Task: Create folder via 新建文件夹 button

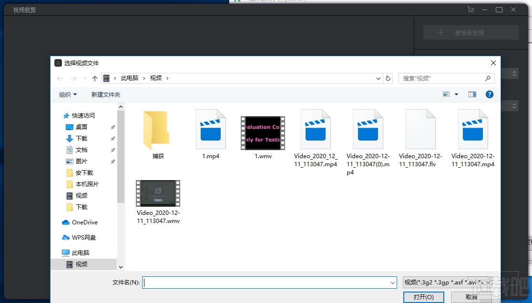Action: [105, 94]
